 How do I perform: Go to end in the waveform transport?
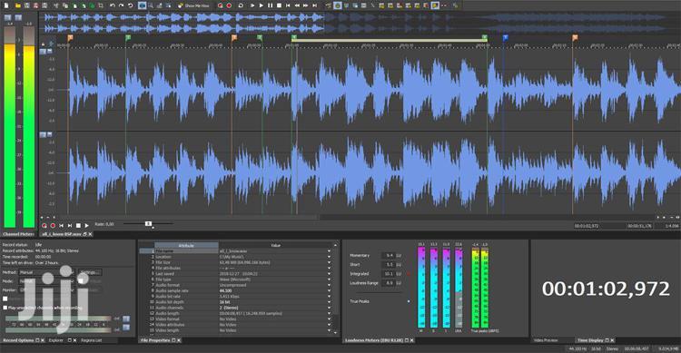tap(70, 225)
